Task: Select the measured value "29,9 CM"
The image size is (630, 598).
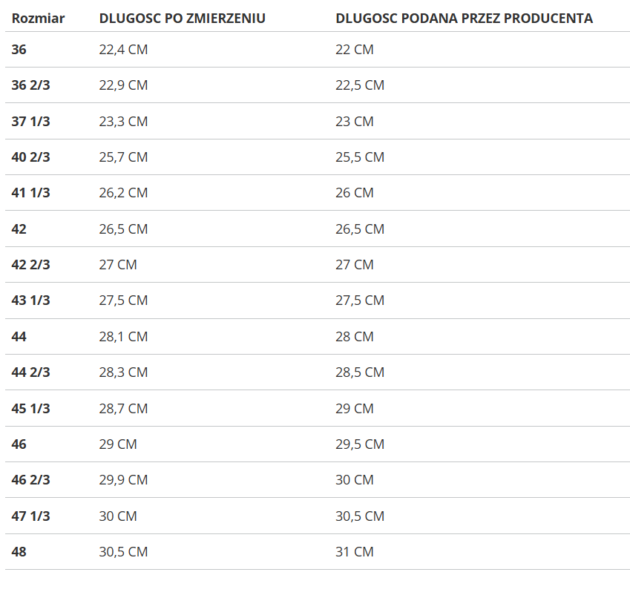Action: pyautogui.click(x=123, y=480)
